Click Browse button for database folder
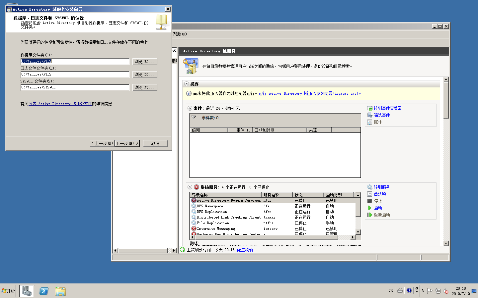 (144, 62)
